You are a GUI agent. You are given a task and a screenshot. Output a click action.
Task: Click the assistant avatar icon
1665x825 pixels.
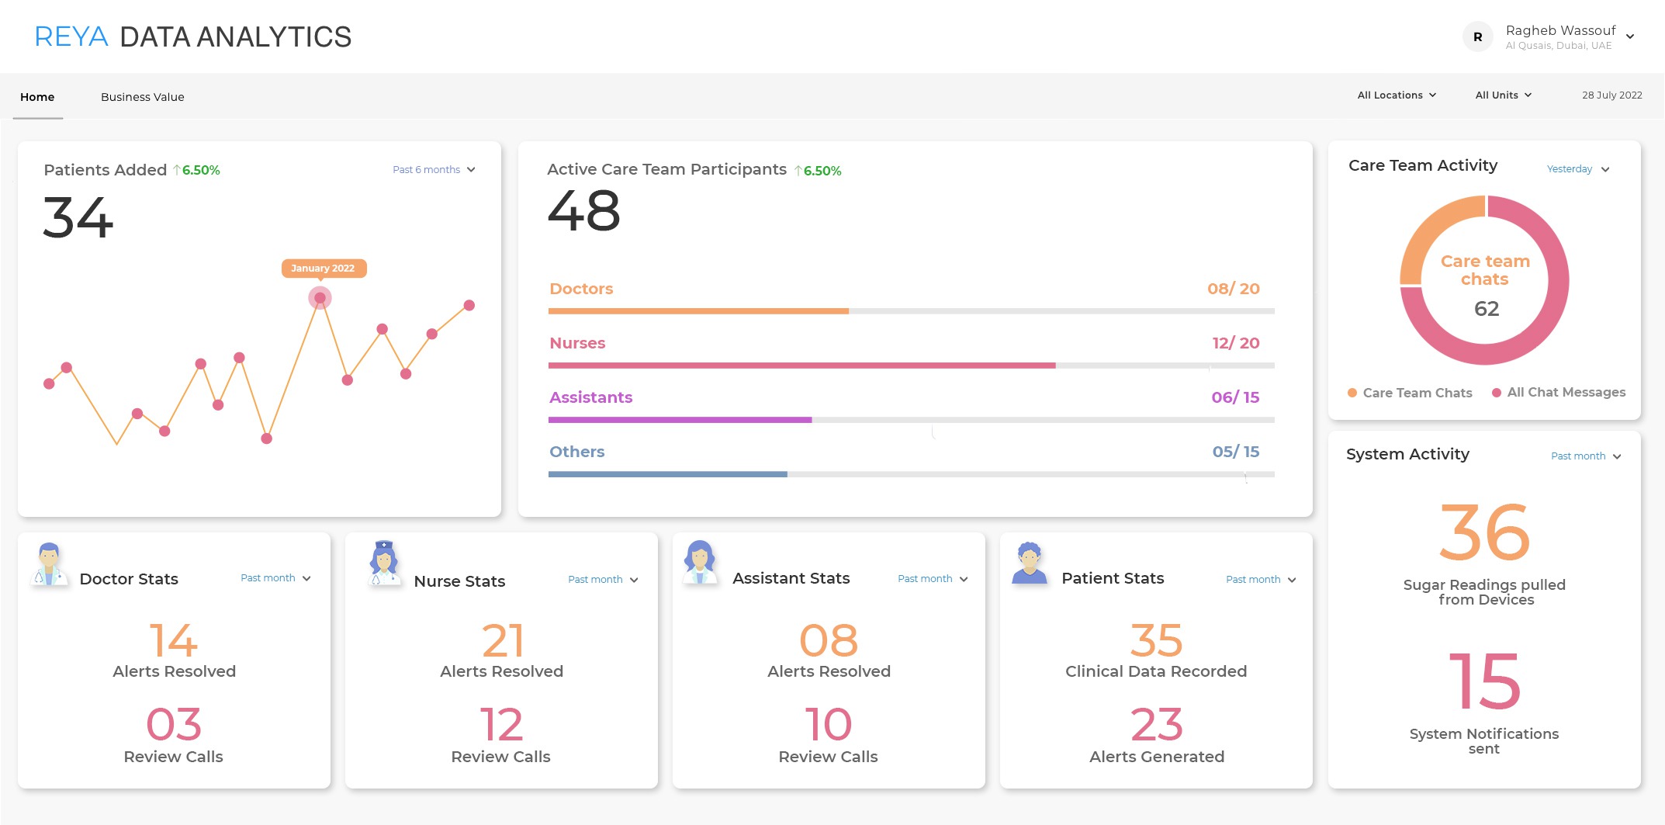click(x=700, y=563)
